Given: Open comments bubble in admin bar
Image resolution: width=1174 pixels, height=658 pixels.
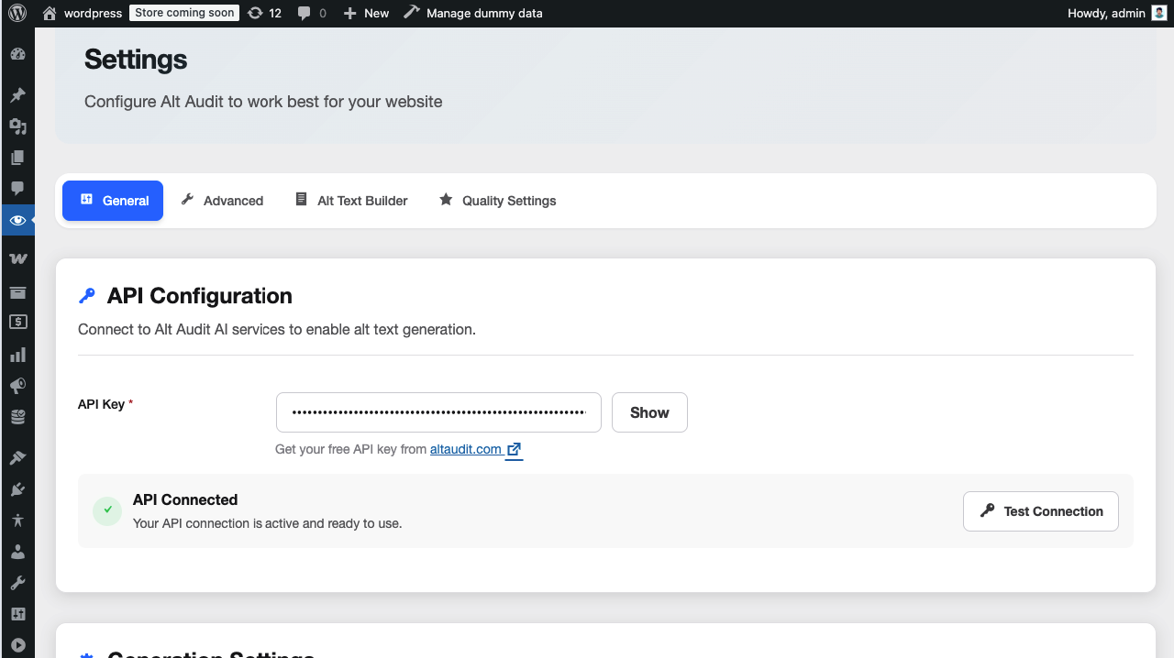Looking at the screenshot, I should pyautogui.click(x=312, y=14).
